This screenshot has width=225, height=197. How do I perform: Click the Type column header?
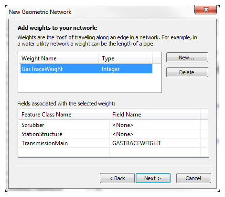pyautogui.click(x=126, y=58)
